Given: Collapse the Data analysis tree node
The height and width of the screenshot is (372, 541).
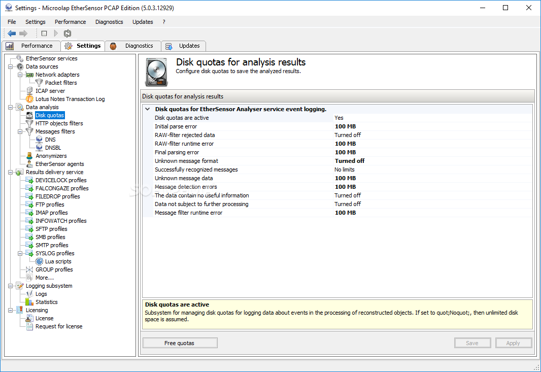Looking at the screenshot, I should [10, 107].
